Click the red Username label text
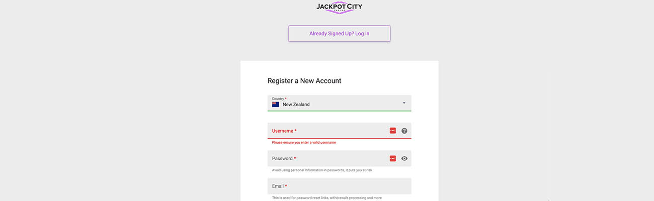 click(283, 131)
